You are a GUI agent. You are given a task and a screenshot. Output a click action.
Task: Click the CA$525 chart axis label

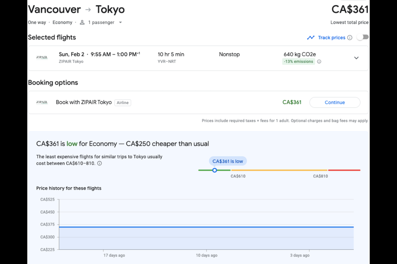[x=47, y=200]
